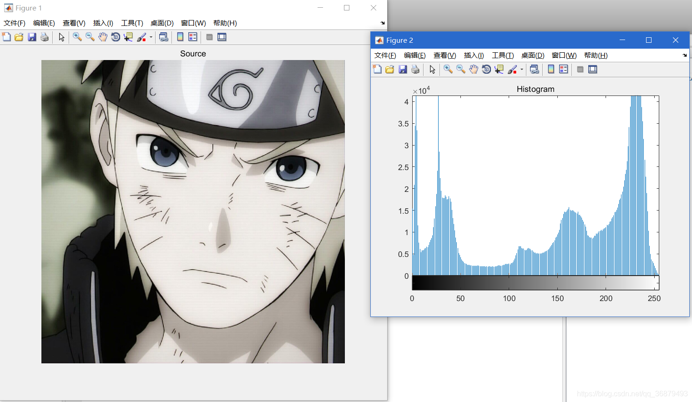Screen dimensions: 692x402
Task: Click the grayscale gradient bar under histogram
Action: coord(535,283)
